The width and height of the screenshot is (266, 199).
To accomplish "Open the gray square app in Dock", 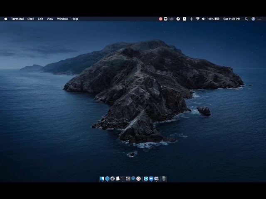I will (x=128, y=179).
